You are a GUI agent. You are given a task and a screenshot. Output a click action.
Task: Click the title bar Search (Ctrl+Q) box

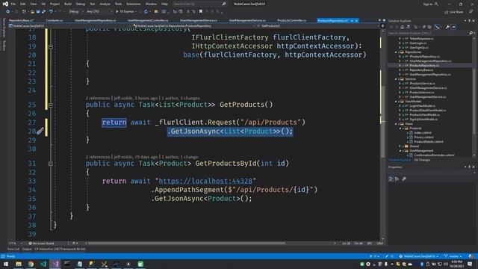197,4
